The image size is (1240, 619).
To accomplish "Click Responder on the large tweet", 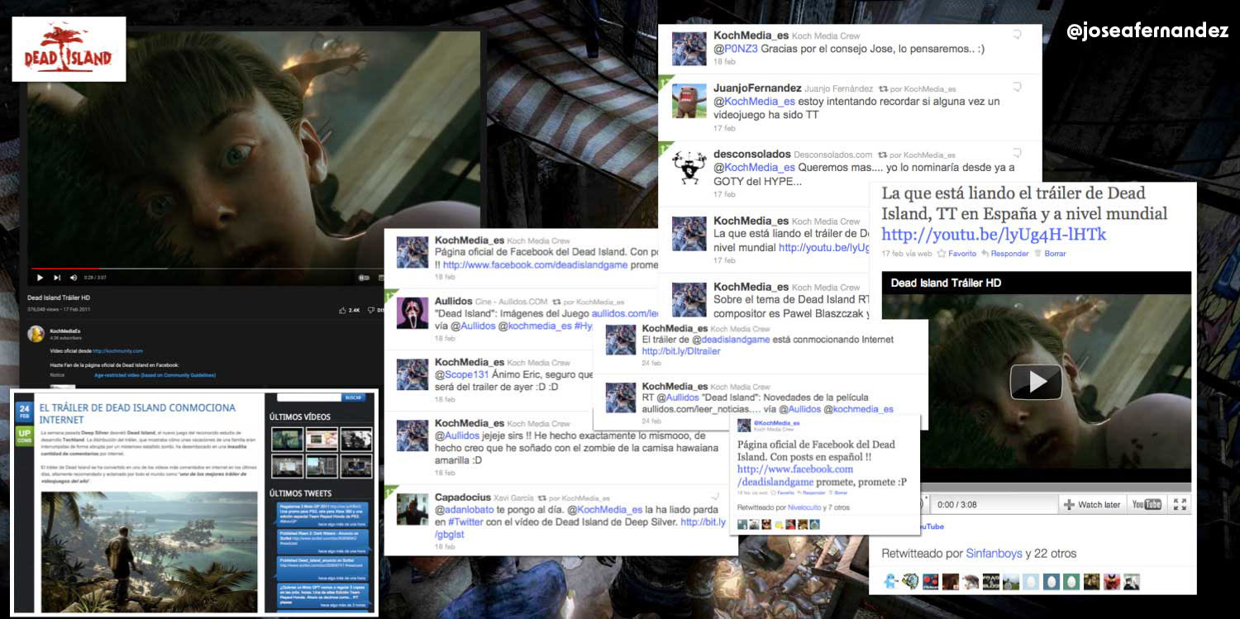I will coord(1004,254).
